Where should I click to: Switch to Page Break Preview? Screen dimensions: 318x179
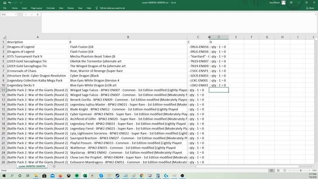click(285, 171)
